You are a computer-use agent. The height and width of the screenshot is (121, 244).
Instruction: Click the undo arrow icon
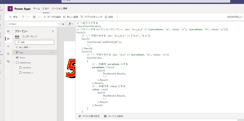tap(23, 17)
